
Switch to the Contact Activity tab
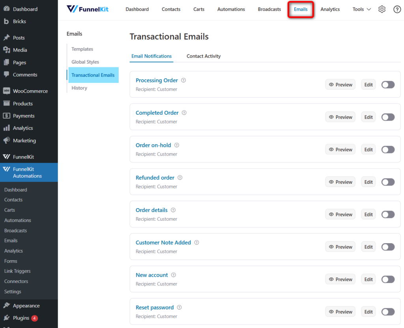[x=204, y=56]
